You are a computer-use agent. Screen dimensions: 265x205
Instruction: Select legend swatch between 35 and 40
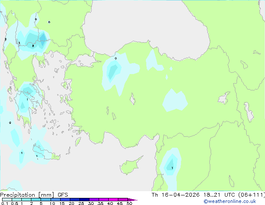103,200
